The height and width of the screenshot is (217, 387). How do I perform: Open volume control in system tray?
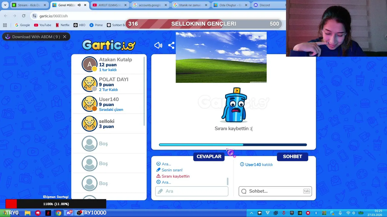353,213
